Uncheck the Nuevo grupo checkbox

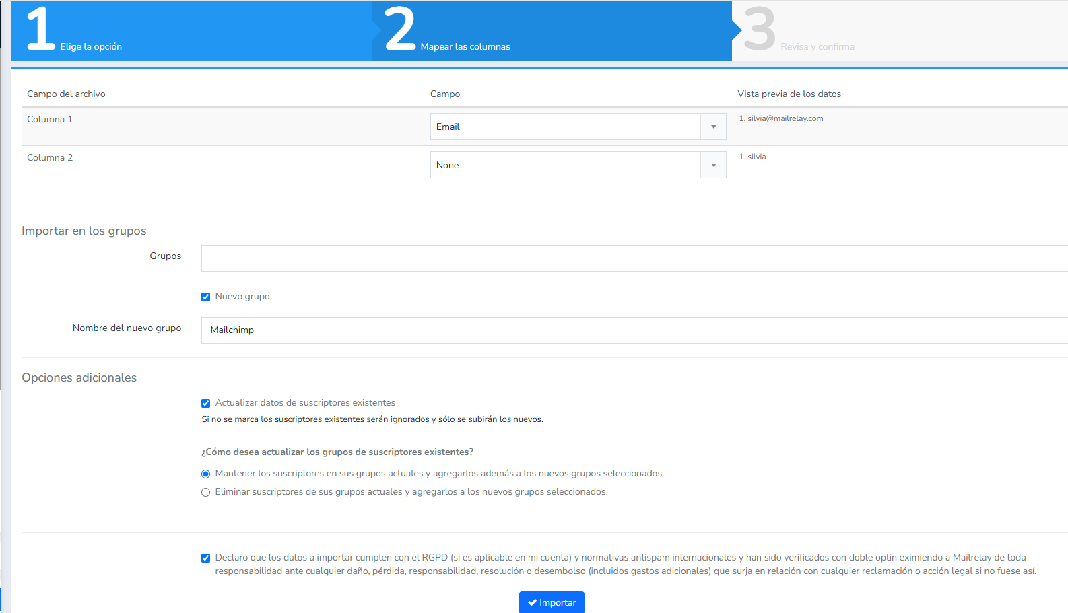(206, 297)
